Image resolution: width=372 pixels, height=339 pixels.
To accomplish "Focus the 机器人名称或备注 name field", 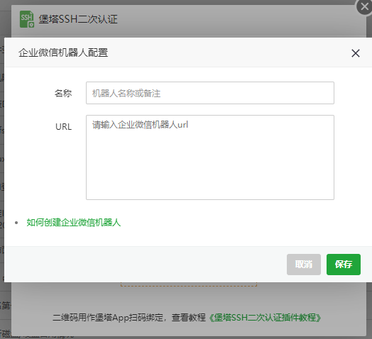I will coord(210,93).
